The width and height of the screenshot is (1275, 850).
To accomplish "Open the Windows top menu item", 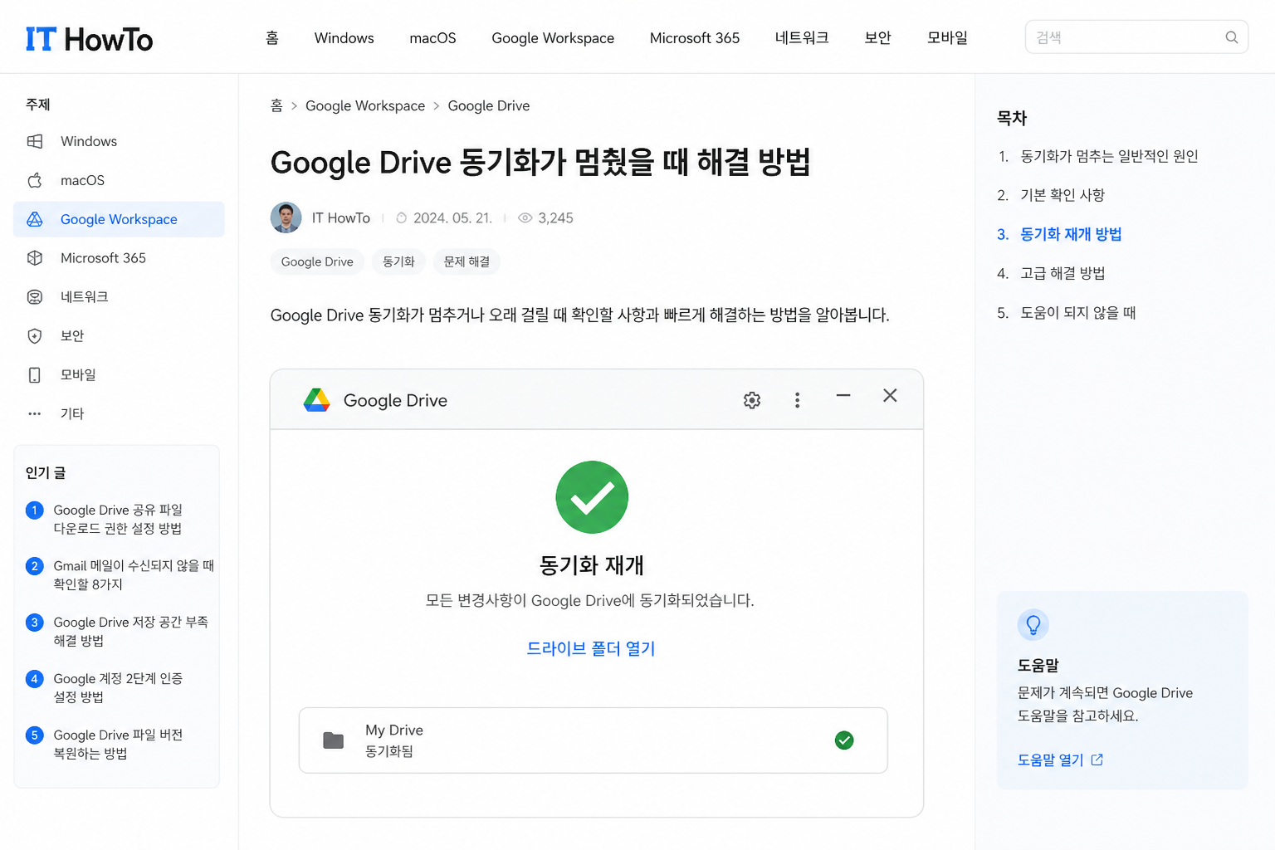I will tap(344, 38).
